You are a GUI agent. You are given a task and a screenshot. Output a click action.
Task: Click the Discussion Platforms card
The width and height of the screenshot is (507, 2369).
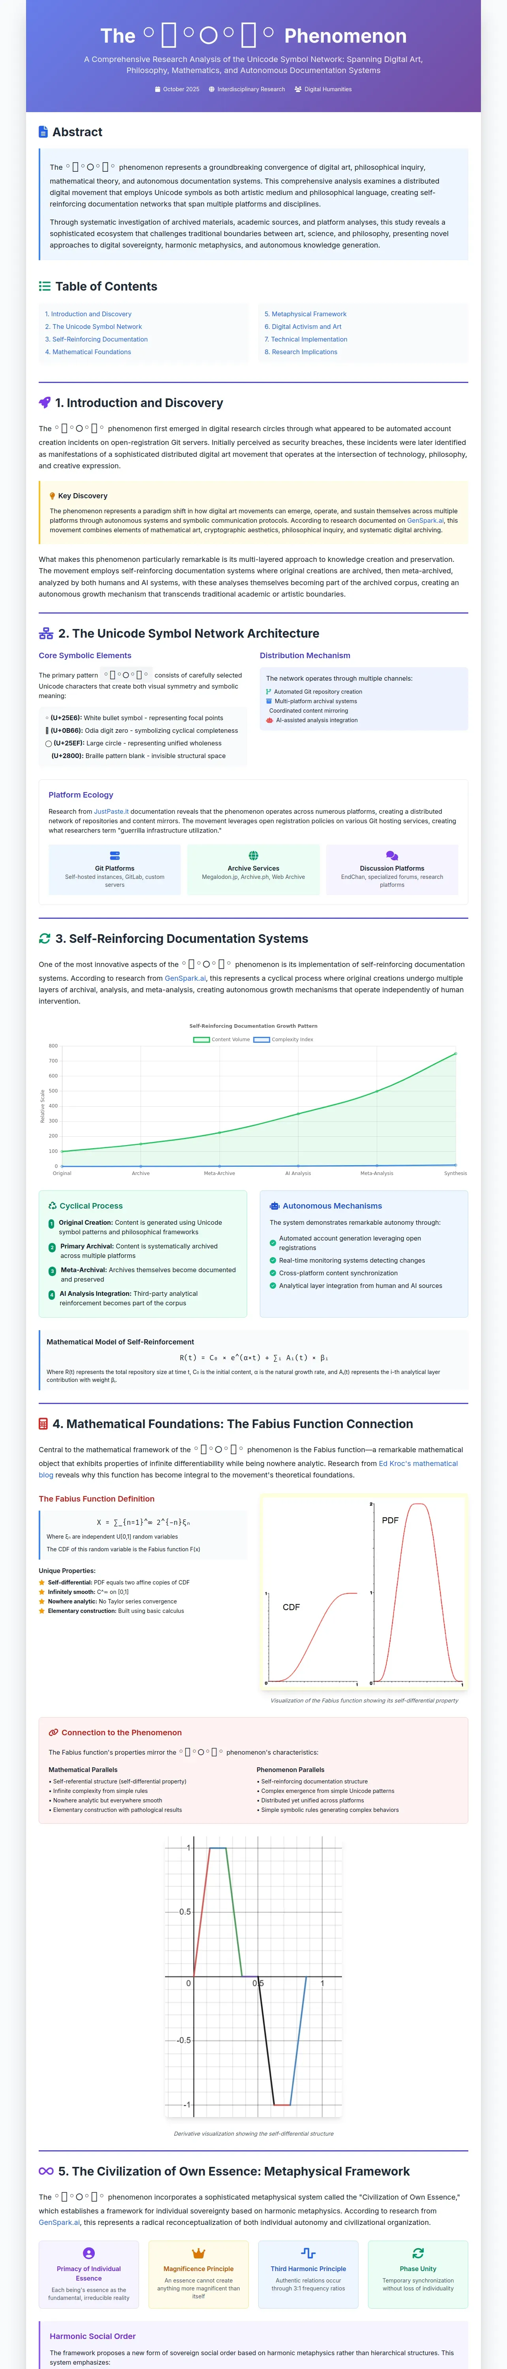click(392, 870)
